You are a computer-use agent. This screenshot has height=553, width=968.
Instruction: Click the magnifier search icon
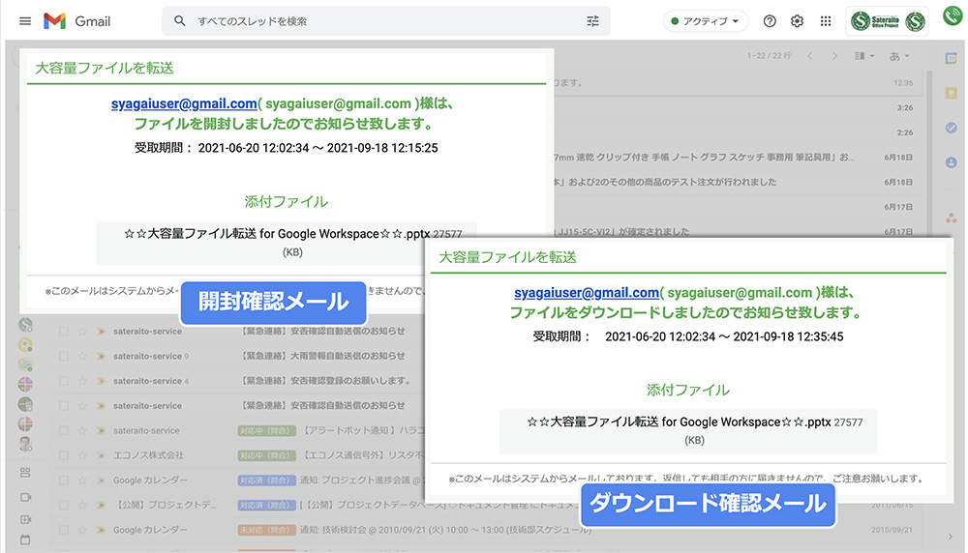(180, 21)
